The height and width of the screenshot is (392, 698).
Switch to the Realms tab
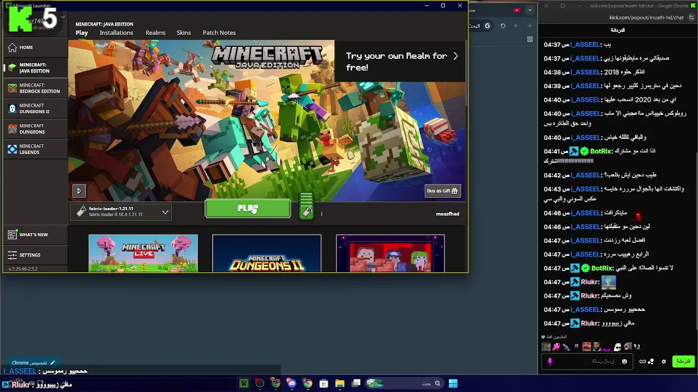click(155, 33)
